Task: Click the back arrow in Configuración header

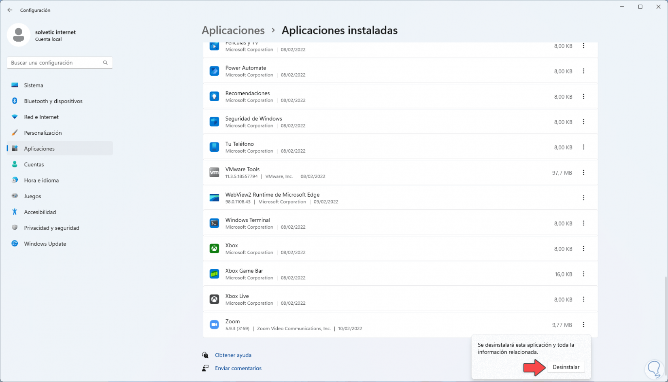Action: click(10, 10)
